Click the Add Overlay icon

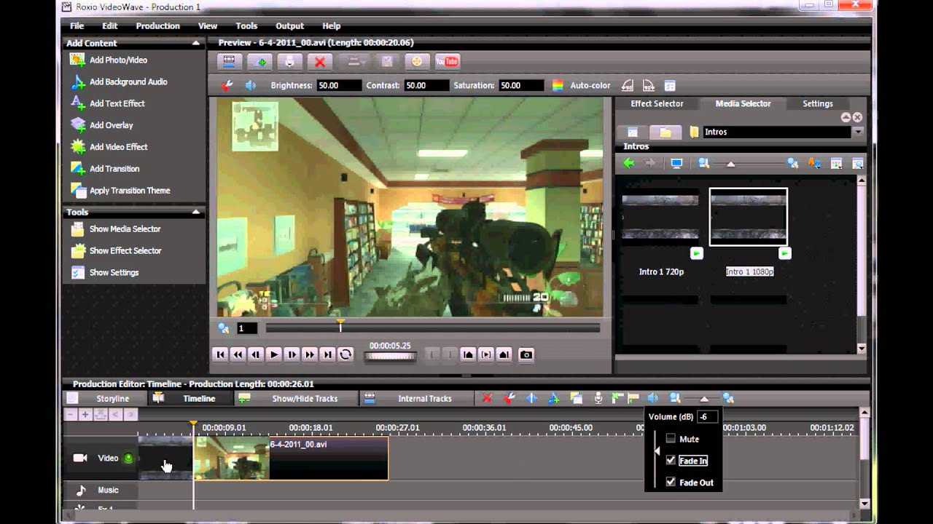point(78,125)
